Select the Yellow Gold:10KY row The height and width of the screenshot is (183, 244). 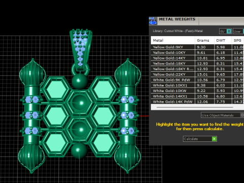[197, 52]
